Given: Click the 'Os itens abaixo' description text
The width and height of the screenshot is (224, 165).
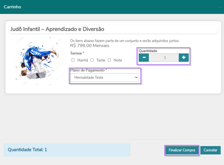Looking at the screenshot, I should (x=125, y=41).
